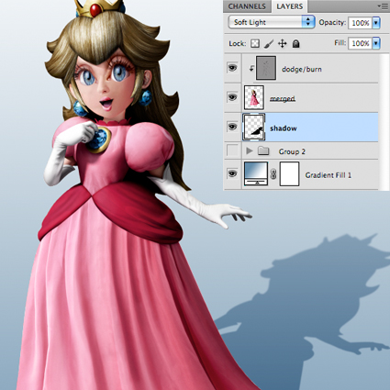This screenshot has width=390, height=390.
Task: Open the Opacity slider dropdown arrow
Action: pyautogui.click(x=376, y=23)
